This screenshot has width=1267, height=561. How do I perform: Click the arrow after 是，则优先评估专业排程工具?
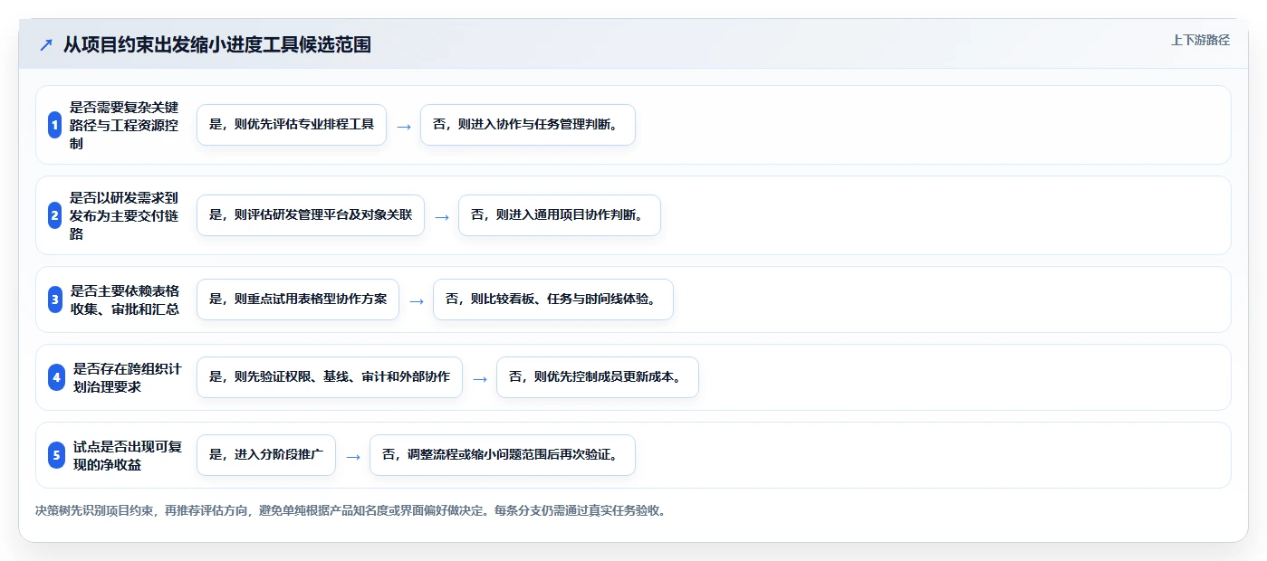pos(404,127)
